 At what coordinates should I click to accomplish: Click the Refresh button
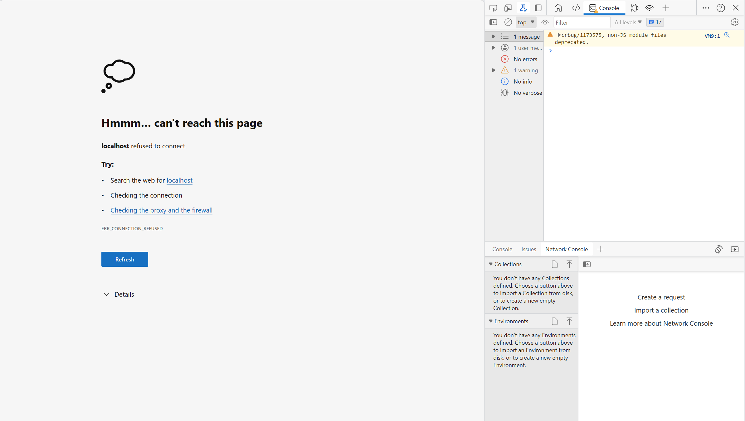124,259
